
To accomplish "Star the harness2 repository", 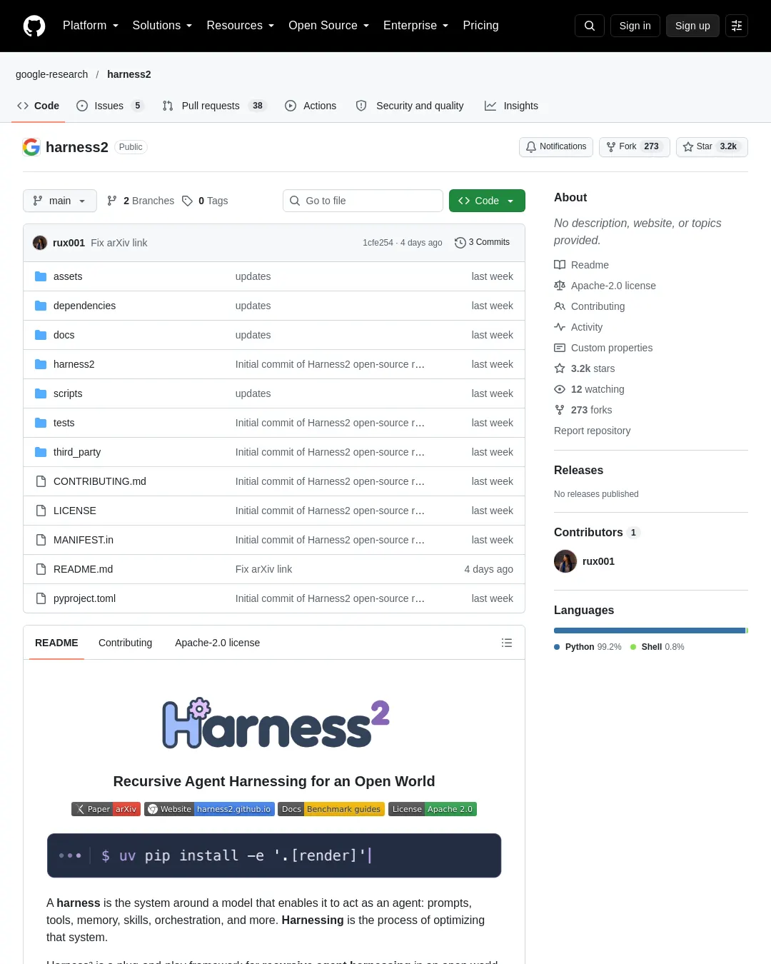I will click(712, 146).
